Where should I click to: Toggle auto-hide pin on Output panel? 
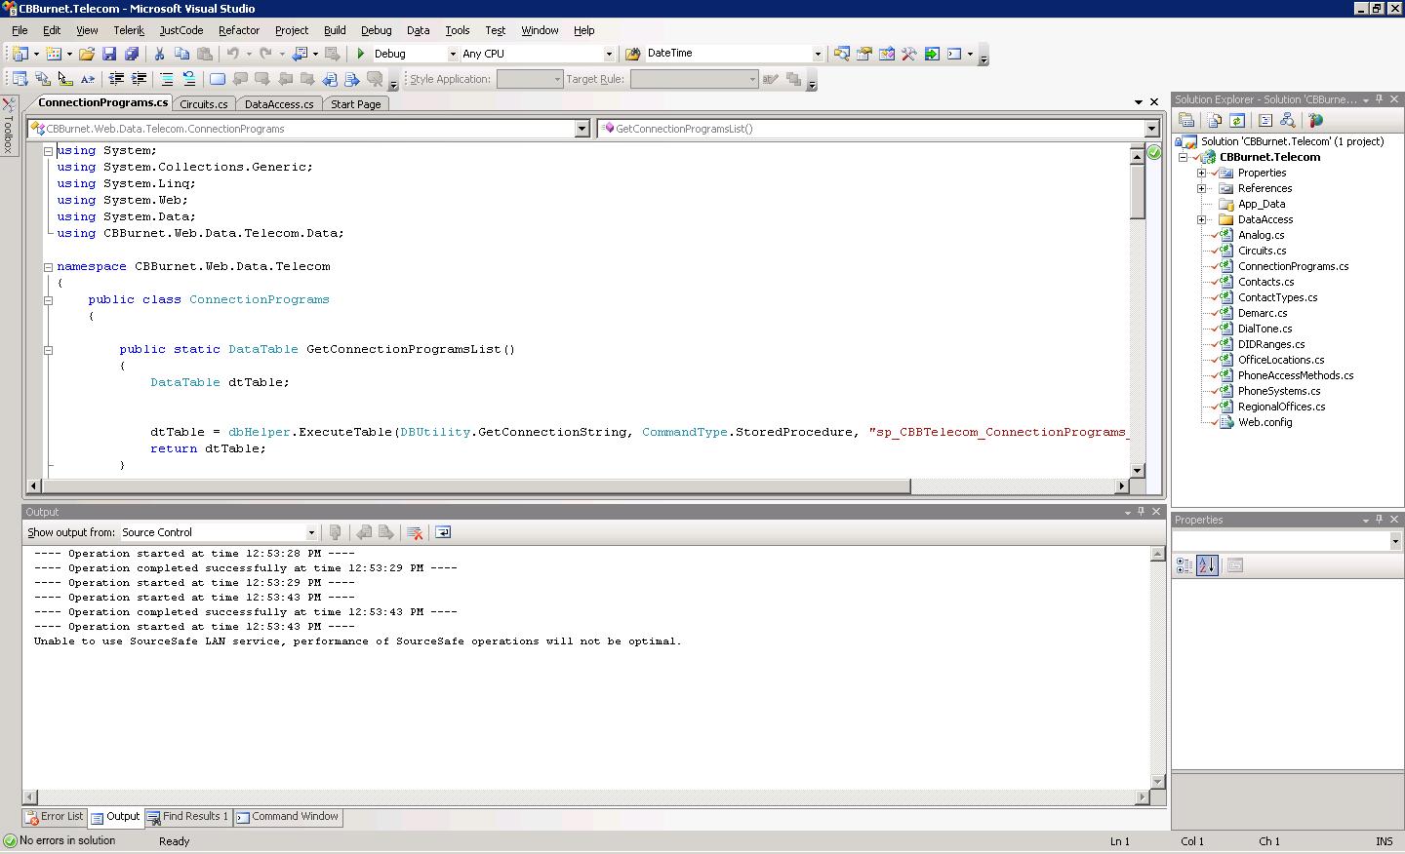tap(1141, 512)
